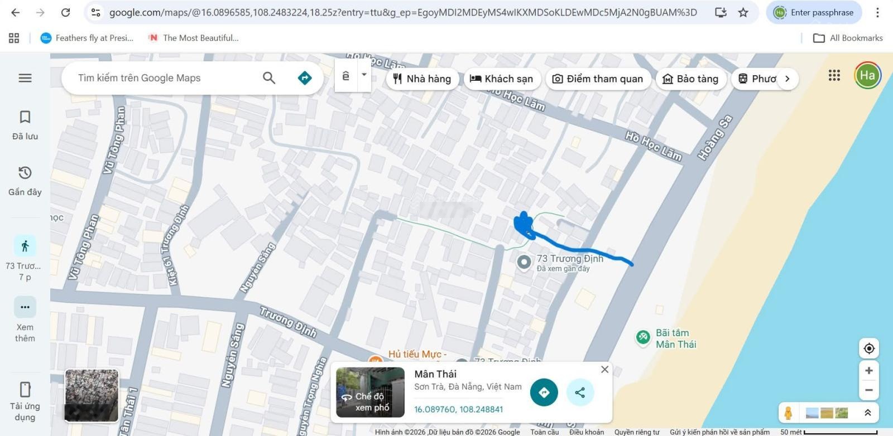Open the Google apps grid

tap(834, 76)
